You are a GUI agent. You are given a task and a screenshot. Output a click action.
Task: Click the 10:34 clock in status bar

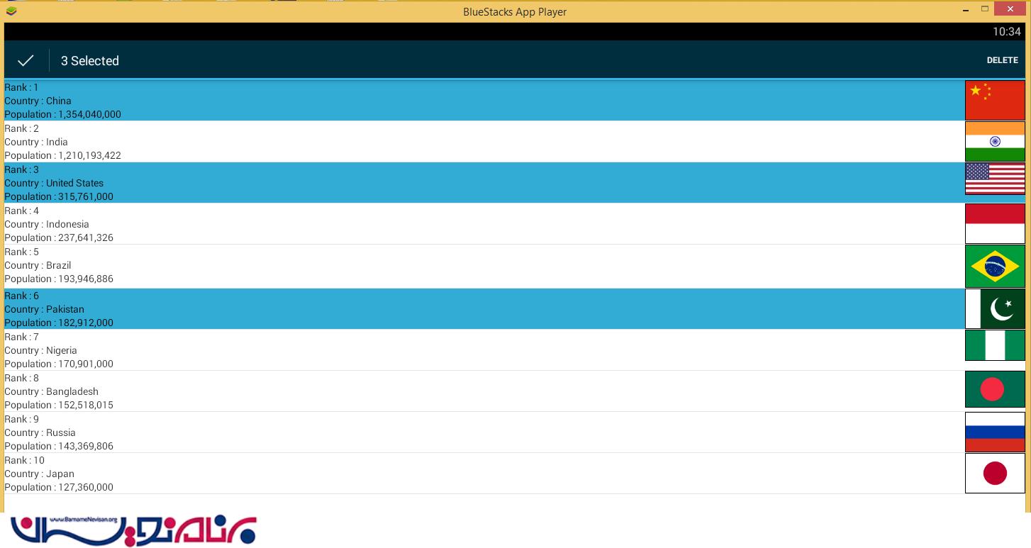click(1006, 32)
